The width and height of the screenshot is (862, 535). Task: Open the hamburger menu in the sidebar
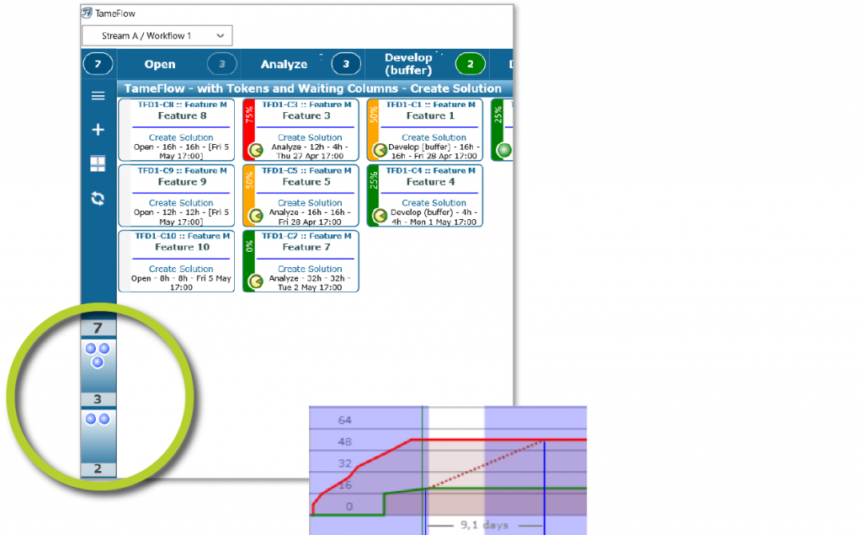(x=98, y=96)
